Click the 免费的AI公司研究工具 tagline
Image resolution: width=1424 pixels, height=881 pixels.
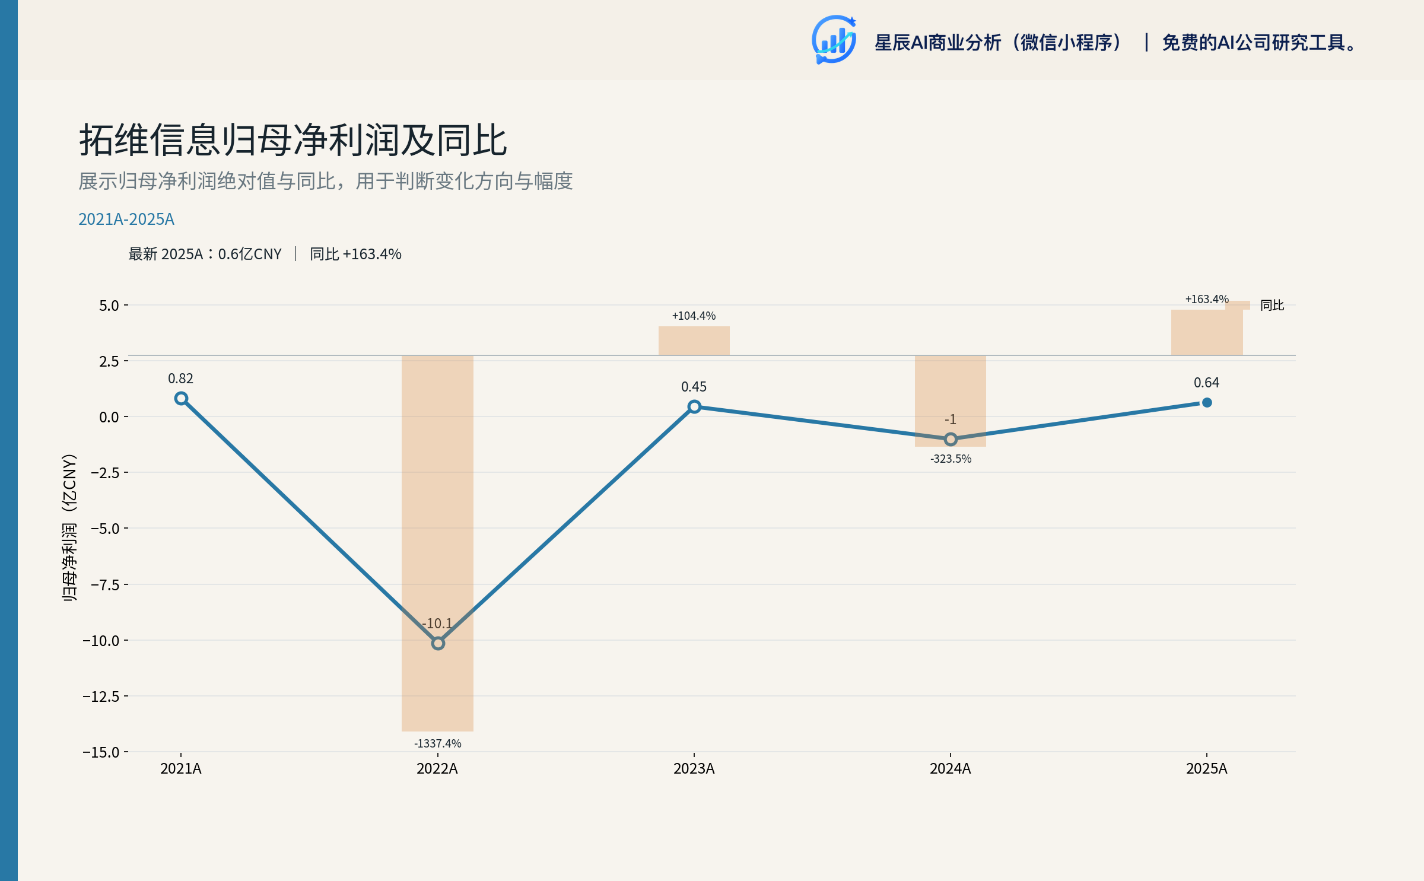click(1259, 43)
